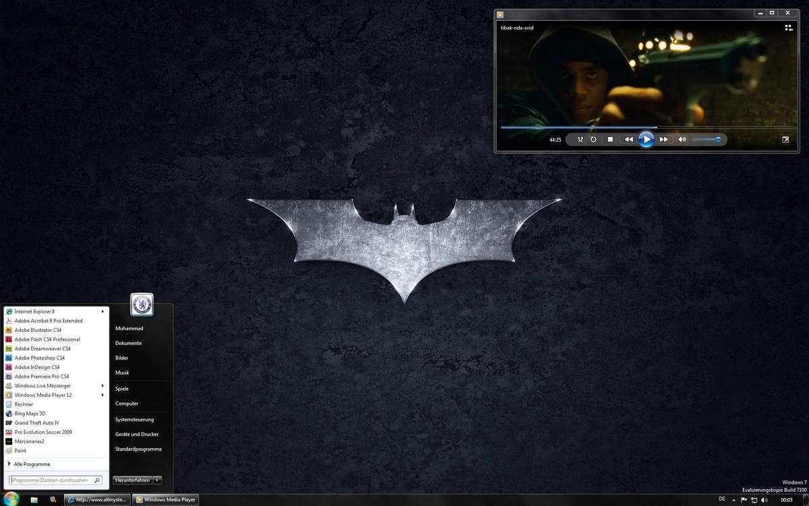Toggle shuffle mode in Media Player
Screen dimensions: 809x506
click(x=580, y=140)
